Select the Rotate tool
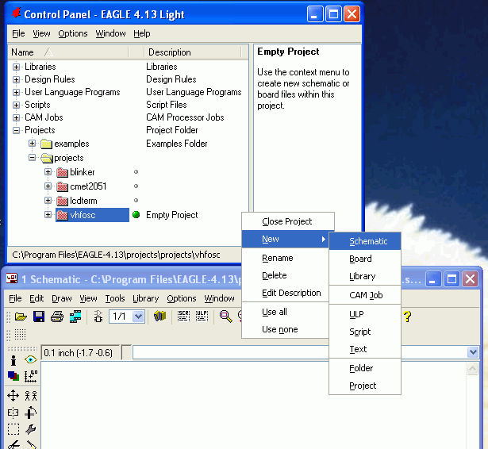488x449 pixels. 31,413
